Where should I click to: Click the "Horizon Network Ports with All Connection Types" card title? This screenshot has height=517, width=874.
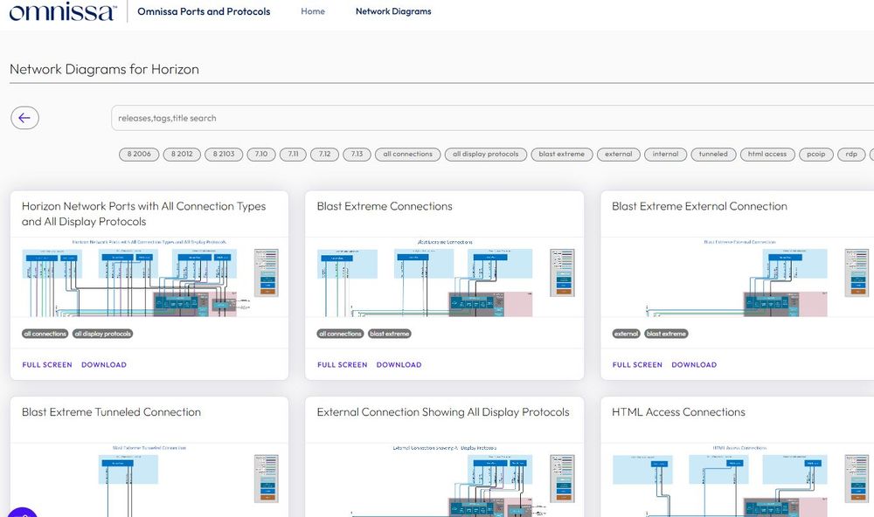144,213
